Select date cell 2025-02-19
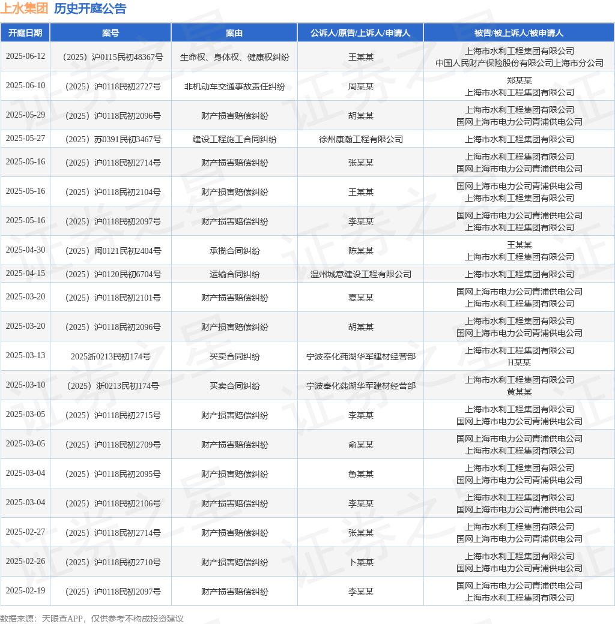615x624 pixels. coord(25,591)
